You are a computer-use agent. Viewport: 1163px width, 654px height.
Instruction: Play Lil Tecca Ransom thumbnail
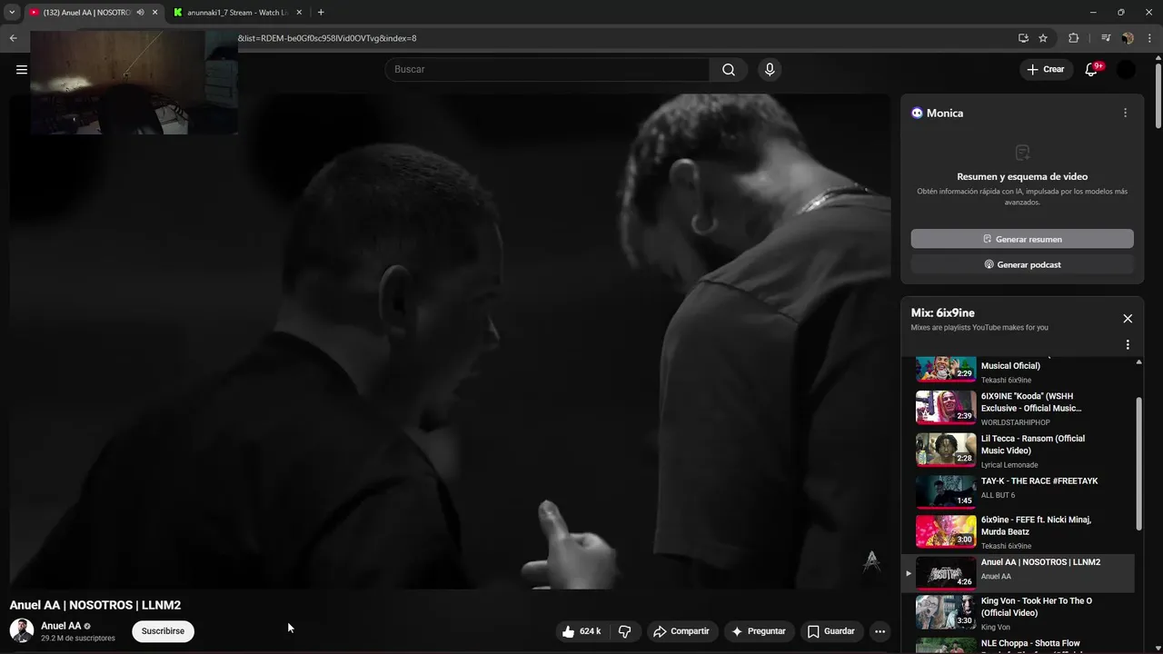945,449
